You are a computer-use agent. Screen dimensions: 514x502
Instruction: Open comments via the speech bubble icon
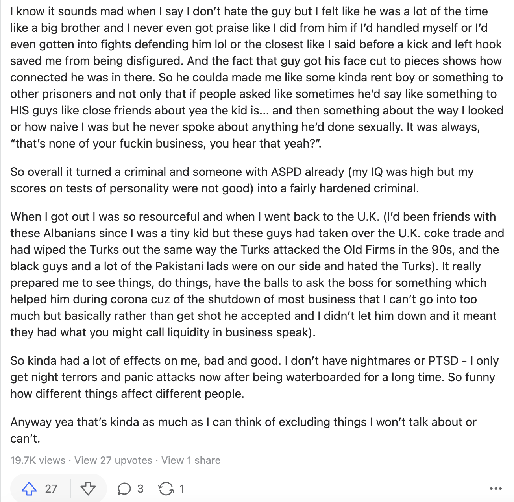(124, 489)
